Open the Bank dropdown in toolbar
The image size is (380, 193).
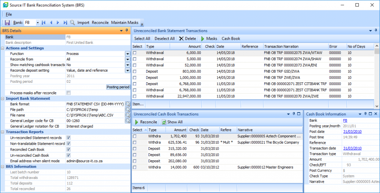(x=37, y=23)
